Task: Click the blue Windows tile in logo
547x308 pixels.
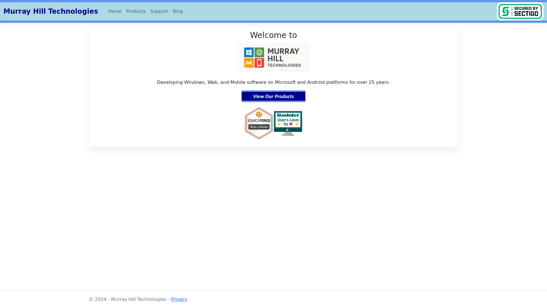Action: tap(249, 52)
